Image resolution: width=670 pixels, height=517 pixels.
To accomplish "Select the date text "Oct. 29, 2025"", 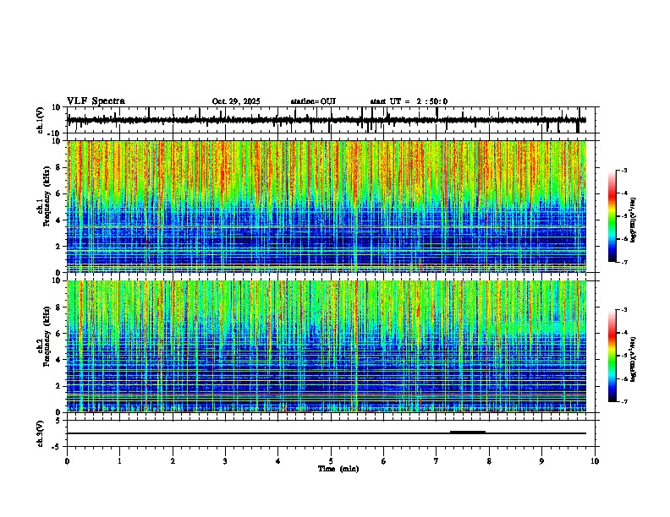I will [x=236, y=101].
